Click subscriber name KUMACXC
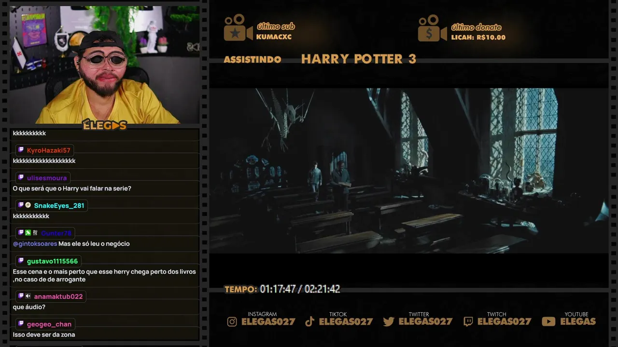Viewport: 618px width, 347px height. pyautogui.click(x=274, y=37)
